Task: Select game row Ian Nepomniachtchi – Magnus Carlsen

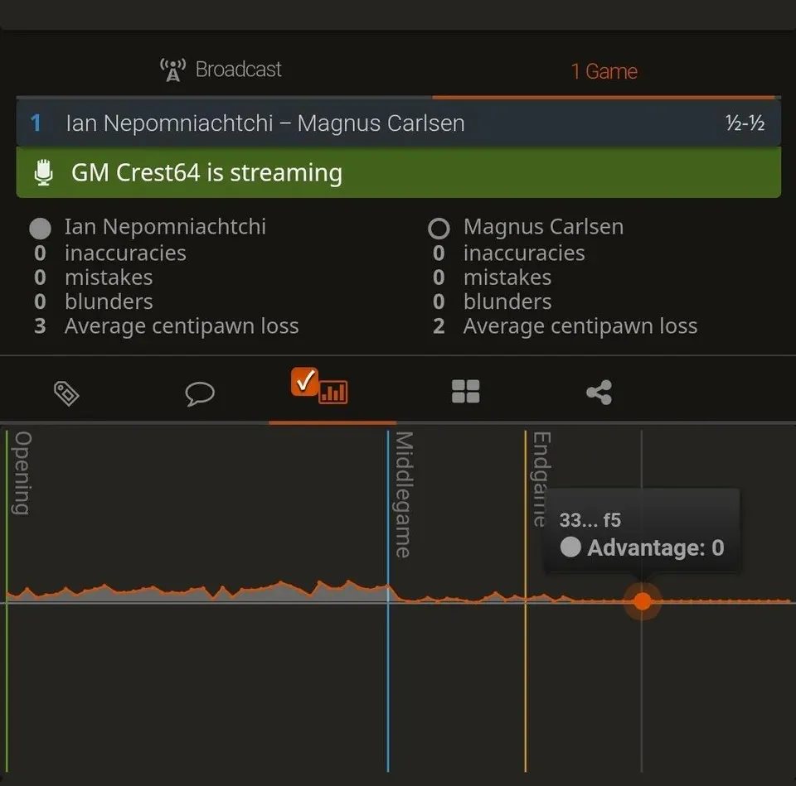Action: 399,123
